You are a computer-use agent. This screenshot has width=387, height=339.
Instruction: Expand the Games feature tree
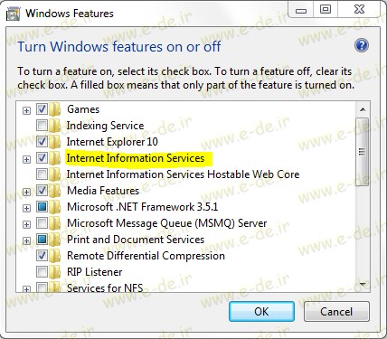(x=27, y=110)
